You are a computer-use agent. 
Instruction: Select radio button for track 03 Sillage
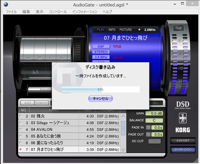(x=20, y=123)
